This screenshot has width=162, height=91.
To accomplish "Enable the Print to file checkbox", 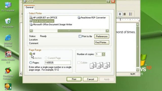I will click(80, 36).
